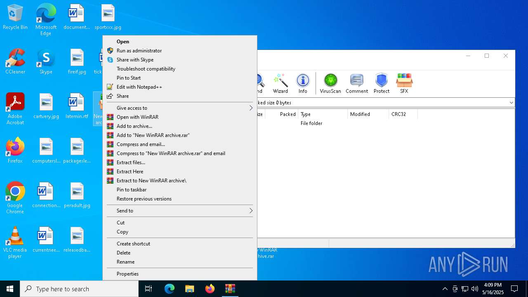Select Cut from the context menu

[x=179, y=223]
